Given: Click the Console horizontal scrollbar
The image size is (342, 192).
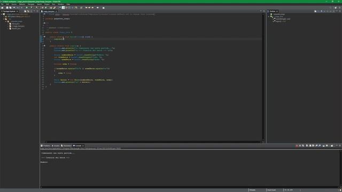Looking at the screenshot, I should tap(190, 187).
